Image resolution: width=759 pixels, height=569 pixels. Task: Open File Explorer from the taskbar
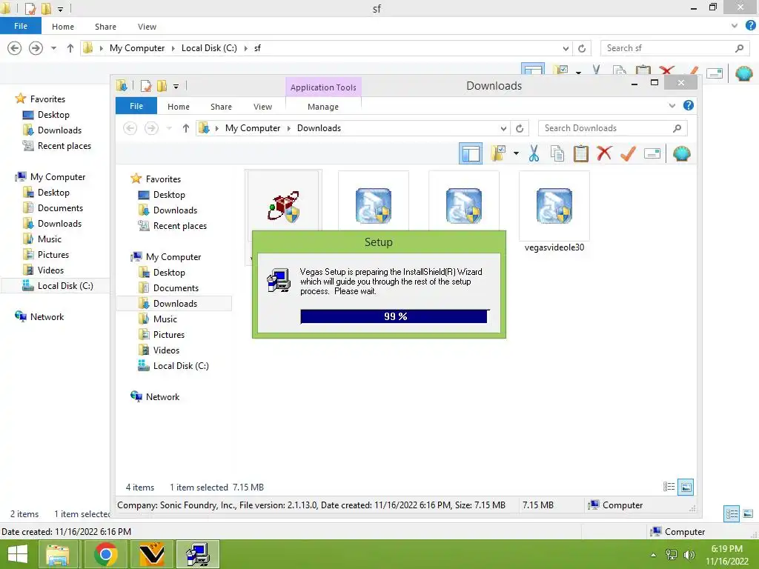point(58,554)
